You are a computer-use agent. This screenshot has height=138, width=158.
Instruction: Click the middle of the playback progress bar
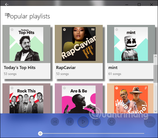91,133
